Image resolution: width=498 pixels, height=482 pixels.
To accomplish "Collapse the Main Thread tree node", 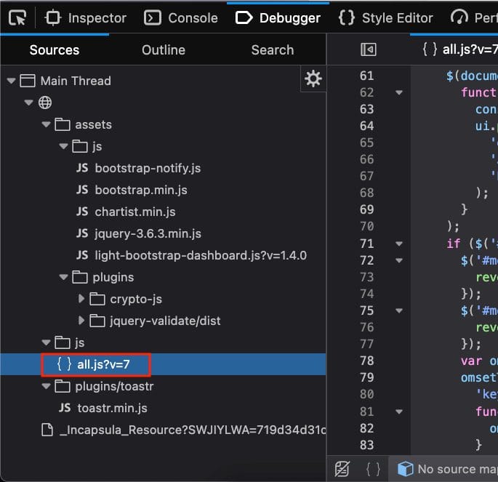I will (12, 81).
